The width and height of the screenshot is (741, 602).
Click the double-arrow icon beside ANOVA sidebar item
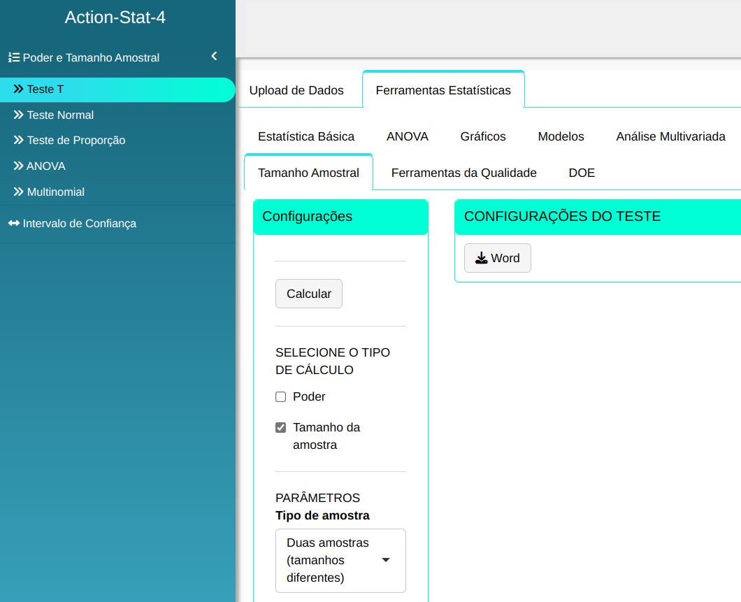tap(18, 166)
